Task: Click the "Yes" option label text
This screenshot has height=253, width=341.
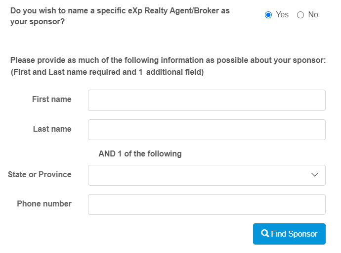Action: [282, 15]
